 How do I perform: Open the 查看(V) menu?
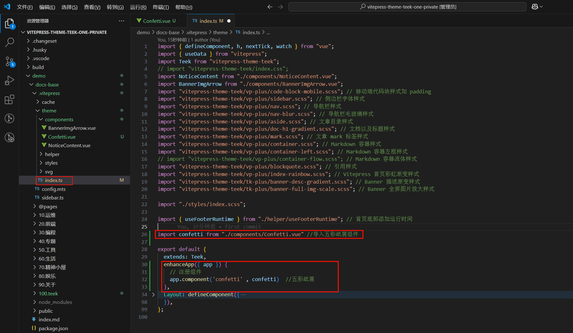[92, 7]
